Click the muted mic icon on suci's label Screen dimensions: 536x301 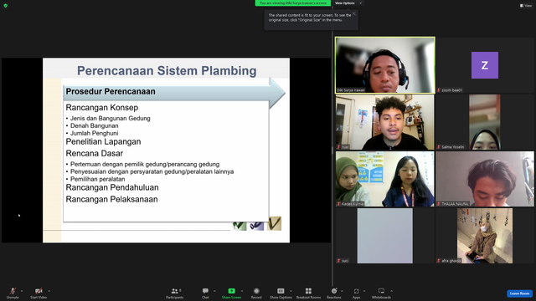coord(338,261)
